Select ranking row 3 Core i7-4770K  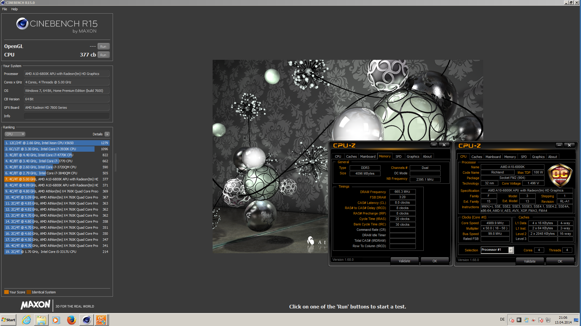coord(57,155)
